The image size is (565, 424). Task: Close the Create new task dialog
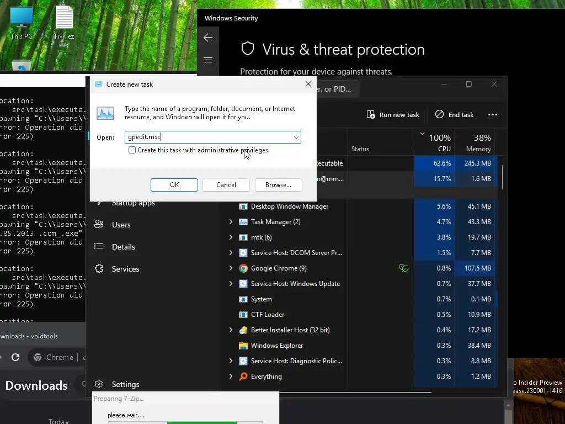click(308, 84)
